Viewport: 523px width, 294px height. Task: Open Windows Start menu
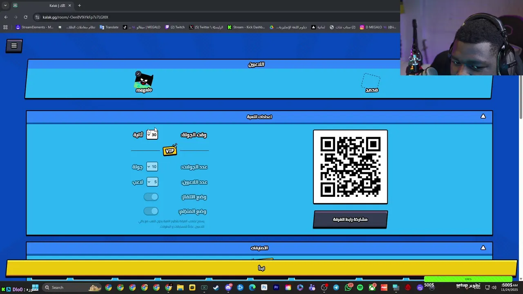pyautogui.click(x=35, y=287)
